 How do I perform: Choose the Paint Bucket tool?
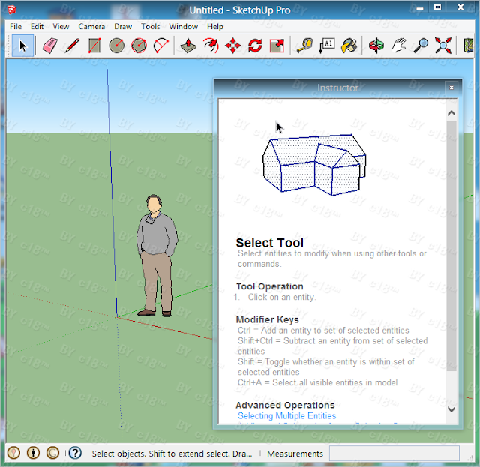coord(349,46)
